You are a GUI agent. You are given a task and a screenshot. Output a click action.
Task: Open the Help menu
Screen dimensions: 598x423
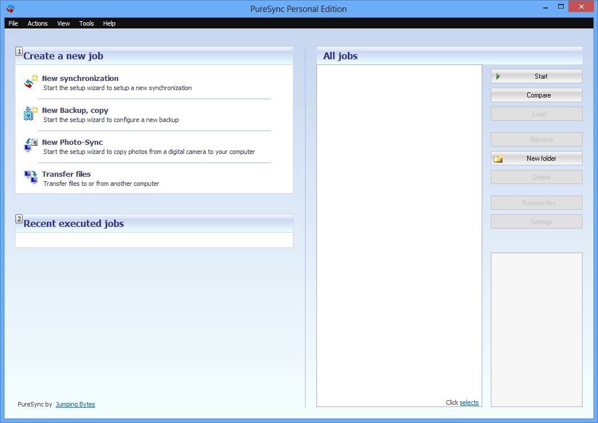pyautogui.click(x=109, y=23)
